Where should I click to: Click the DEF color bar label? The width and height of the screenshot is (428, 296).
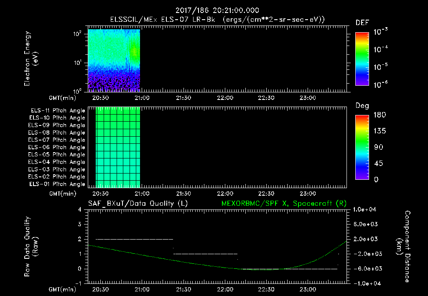point(362,23)
